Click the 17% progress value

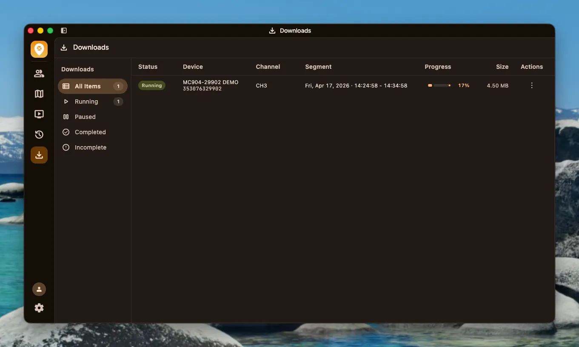[464, 85]
